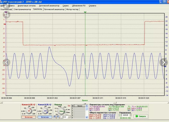Open the Справка menu
This screenshot has width=169, height=122.
tap(92, 6)
